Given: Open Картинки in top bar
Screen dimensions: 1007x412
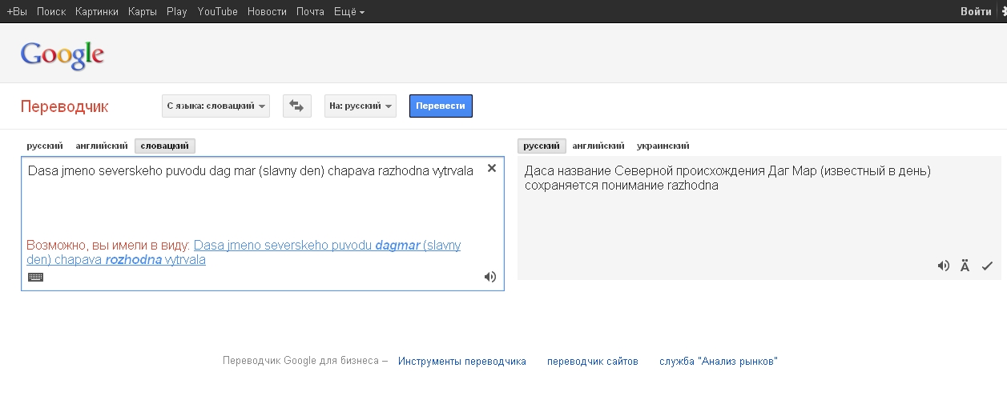Looking at the screenshot, I should point(97,12).
